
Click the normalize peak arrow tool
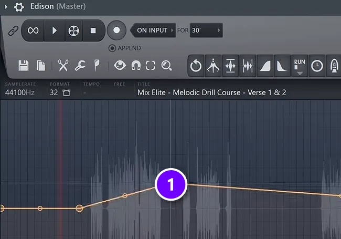pyautogui.click(x=213, y=66)
